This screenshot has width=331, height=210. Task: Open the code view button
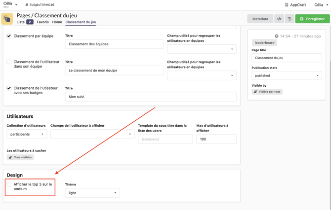tap(279, 19)
